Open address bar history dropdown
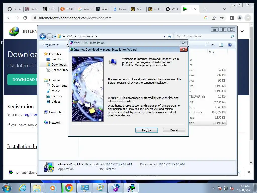The width and height of the screenshot is (257, 193). 164,37
